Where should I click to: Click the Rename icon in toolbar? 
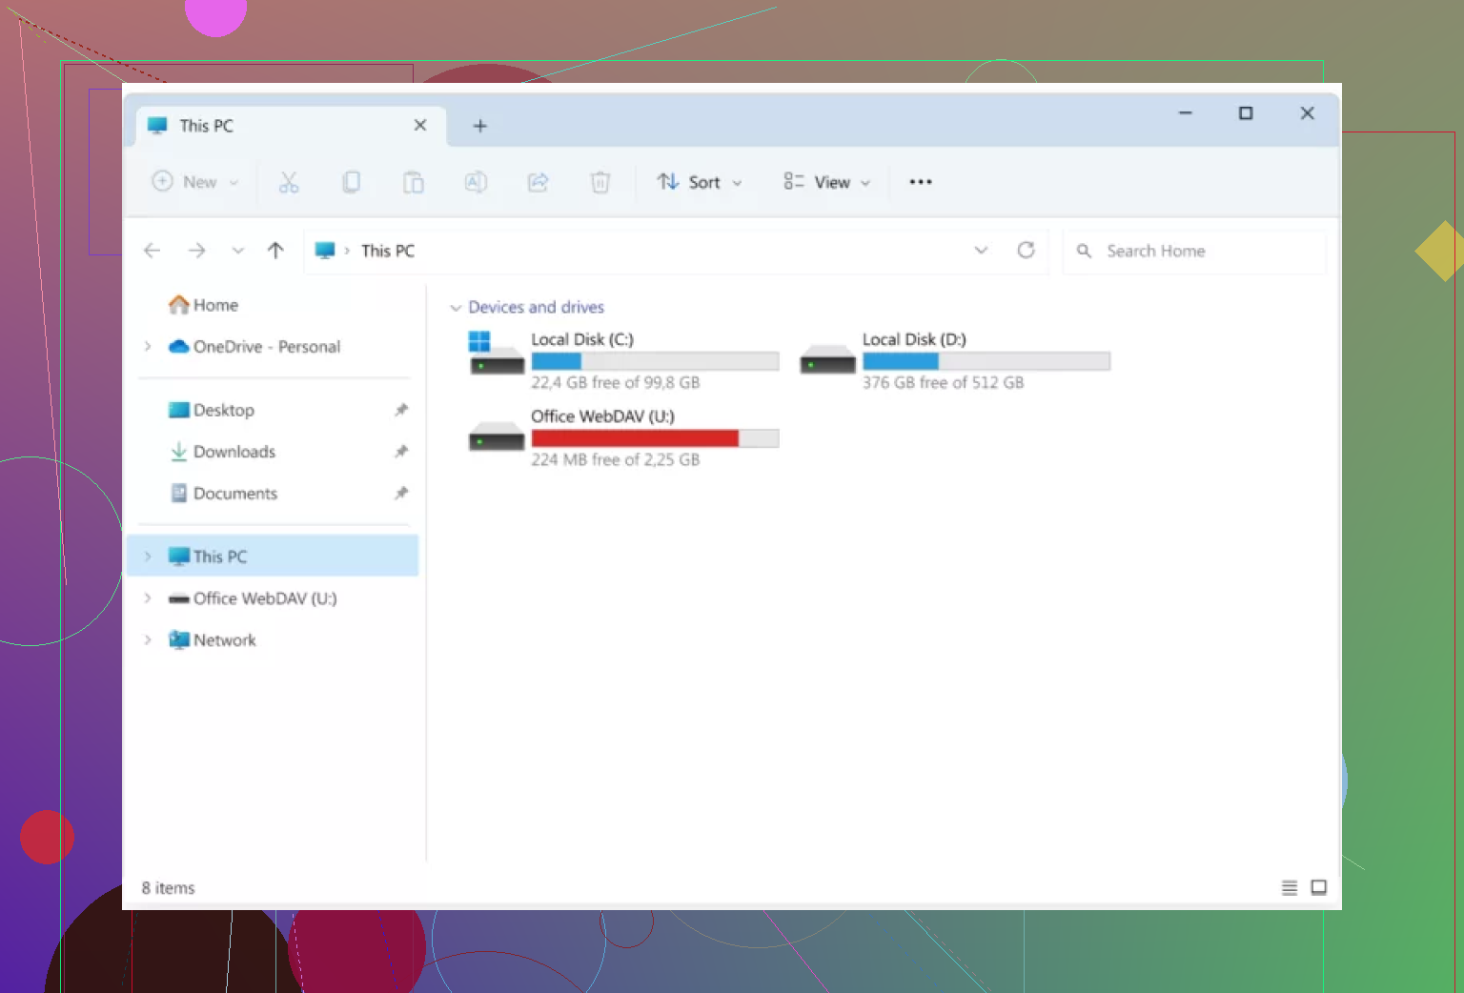[x=476, y=182]
